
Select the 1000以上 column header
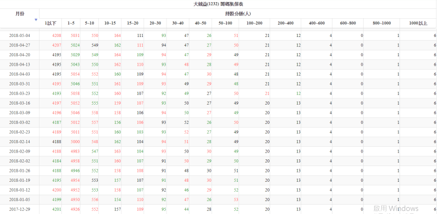pos(418,23)
